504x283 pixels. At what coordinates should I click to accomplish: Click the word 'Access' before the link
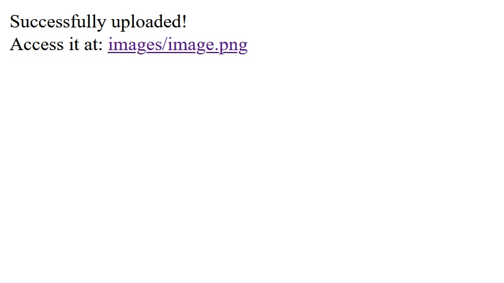tap(36, 44)
